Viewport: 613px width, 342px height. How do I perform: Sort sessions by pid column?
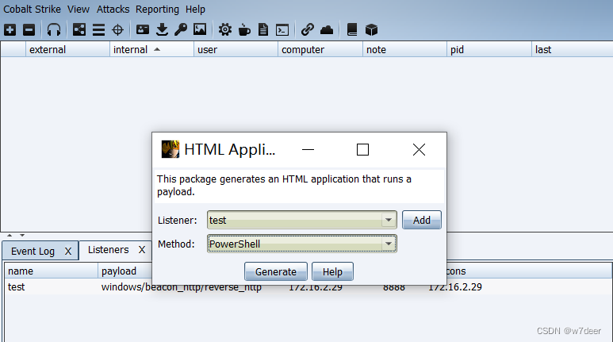tap(489, 50)
